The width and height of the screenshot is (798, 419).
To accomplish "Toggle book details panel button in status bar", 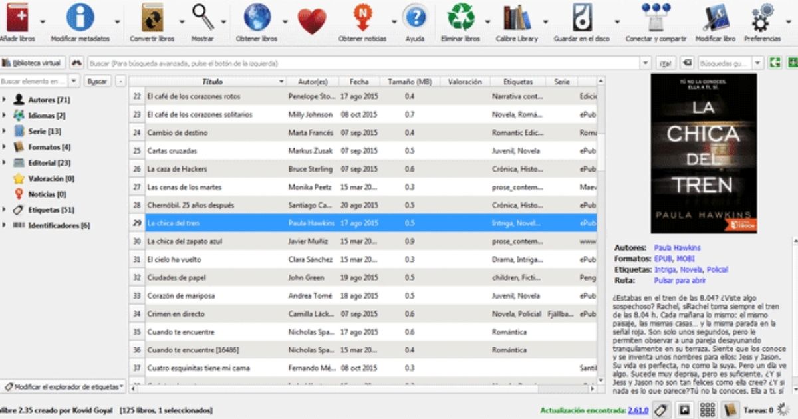I will [730, 410].
